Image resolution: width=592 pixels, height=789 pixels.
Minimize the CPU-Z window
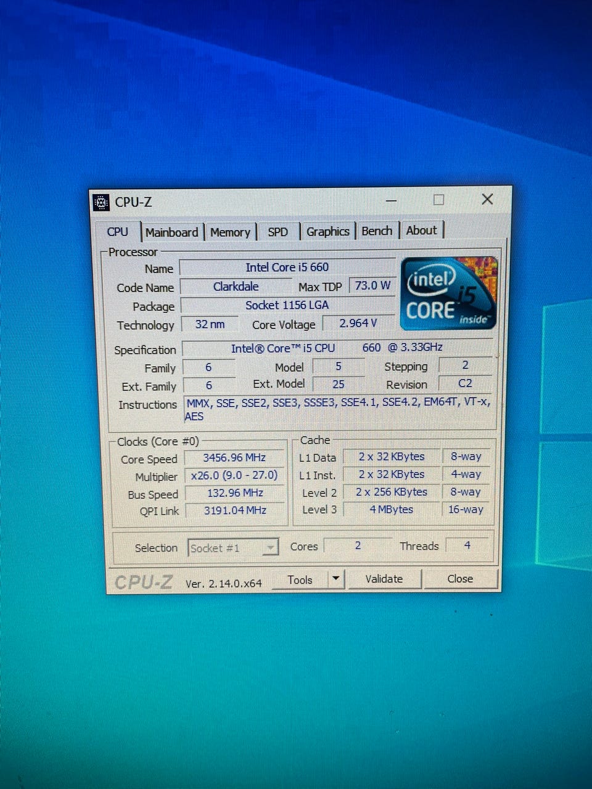[x=391, y=200]
